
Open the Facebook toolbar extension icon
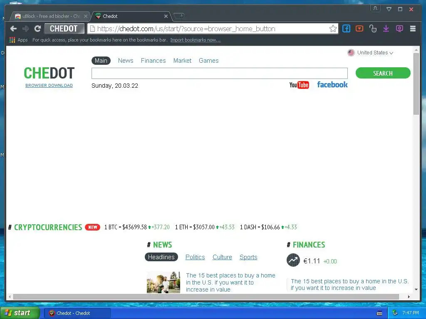point(346,29)
